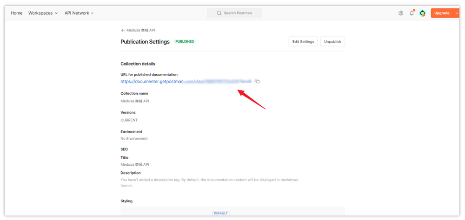
Task: Open the notifications bell
Action: pyautogui.click(x=412, y=13)
